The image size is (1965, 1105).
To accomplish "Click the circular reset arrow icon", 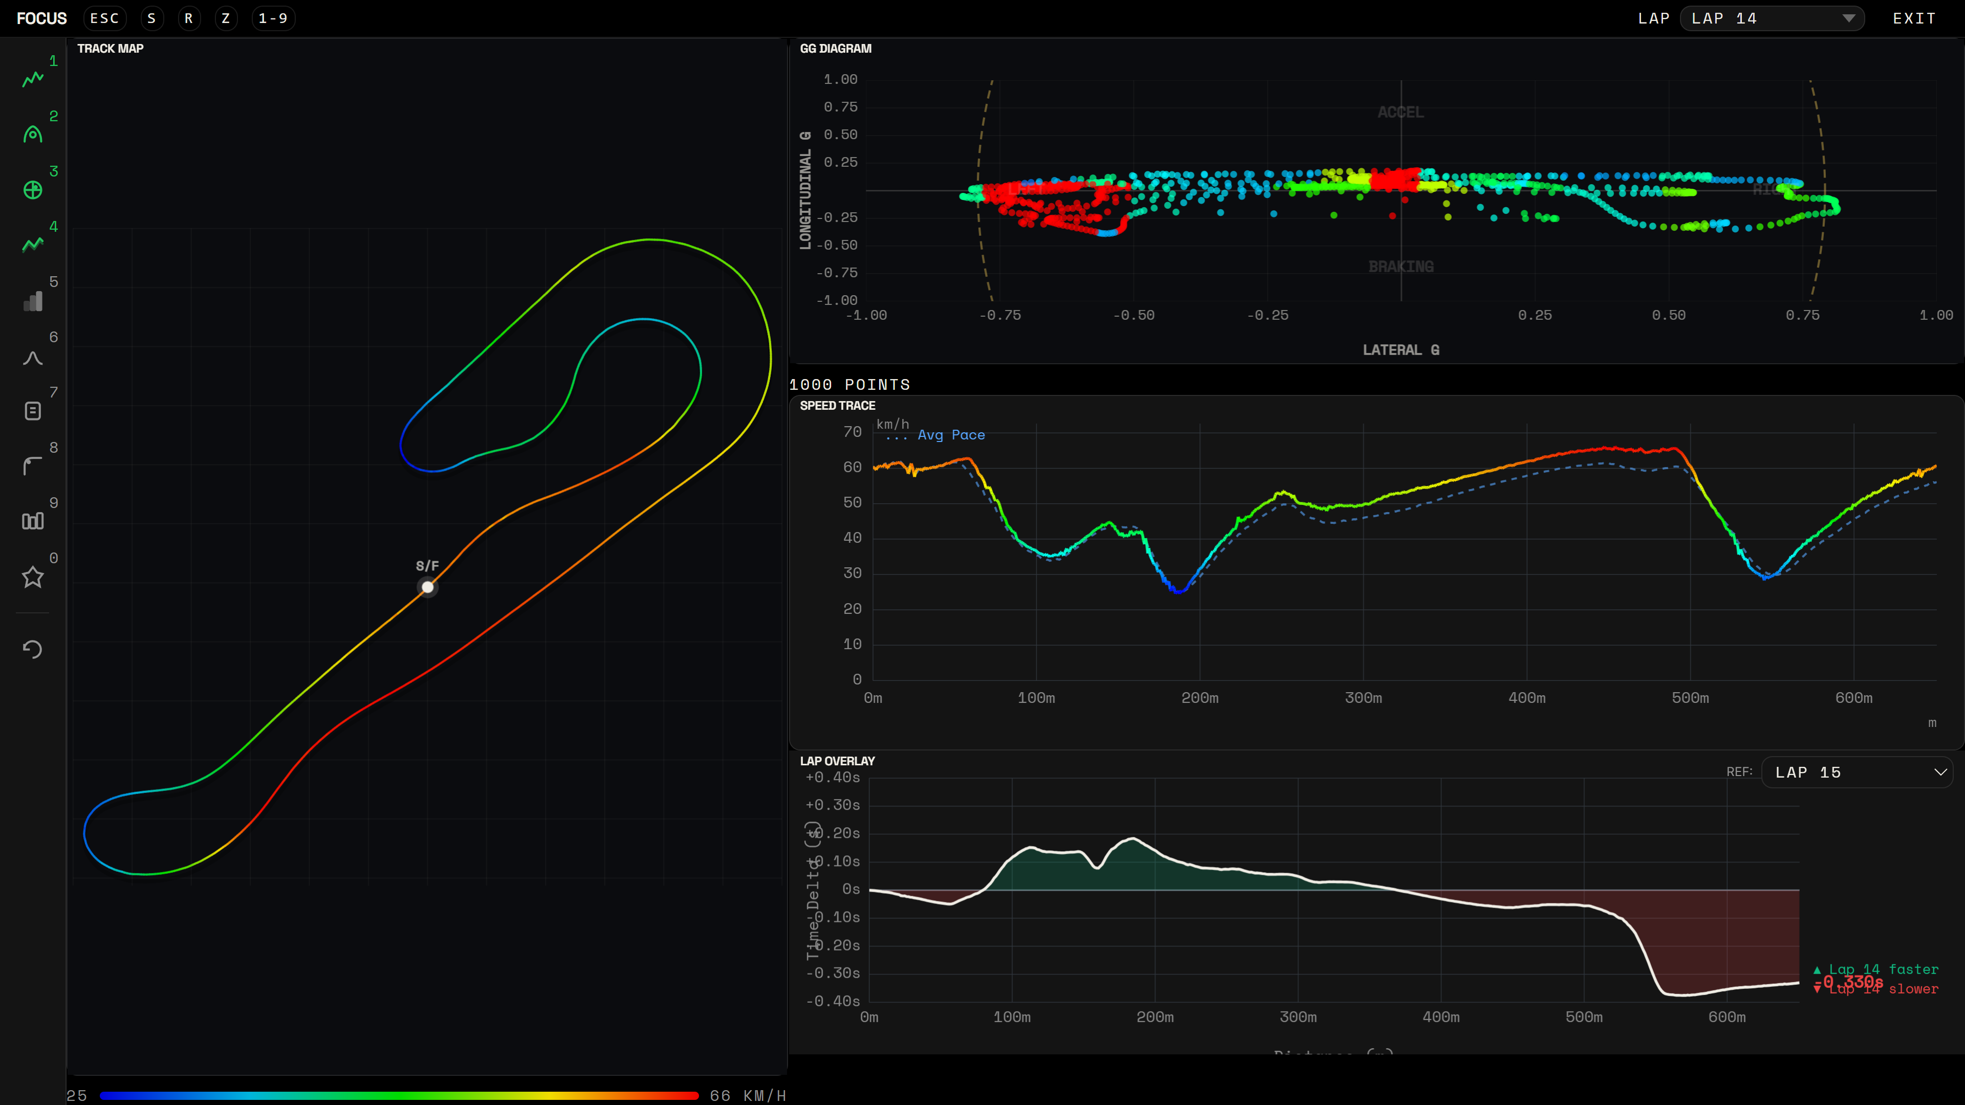I will [33, 649].
